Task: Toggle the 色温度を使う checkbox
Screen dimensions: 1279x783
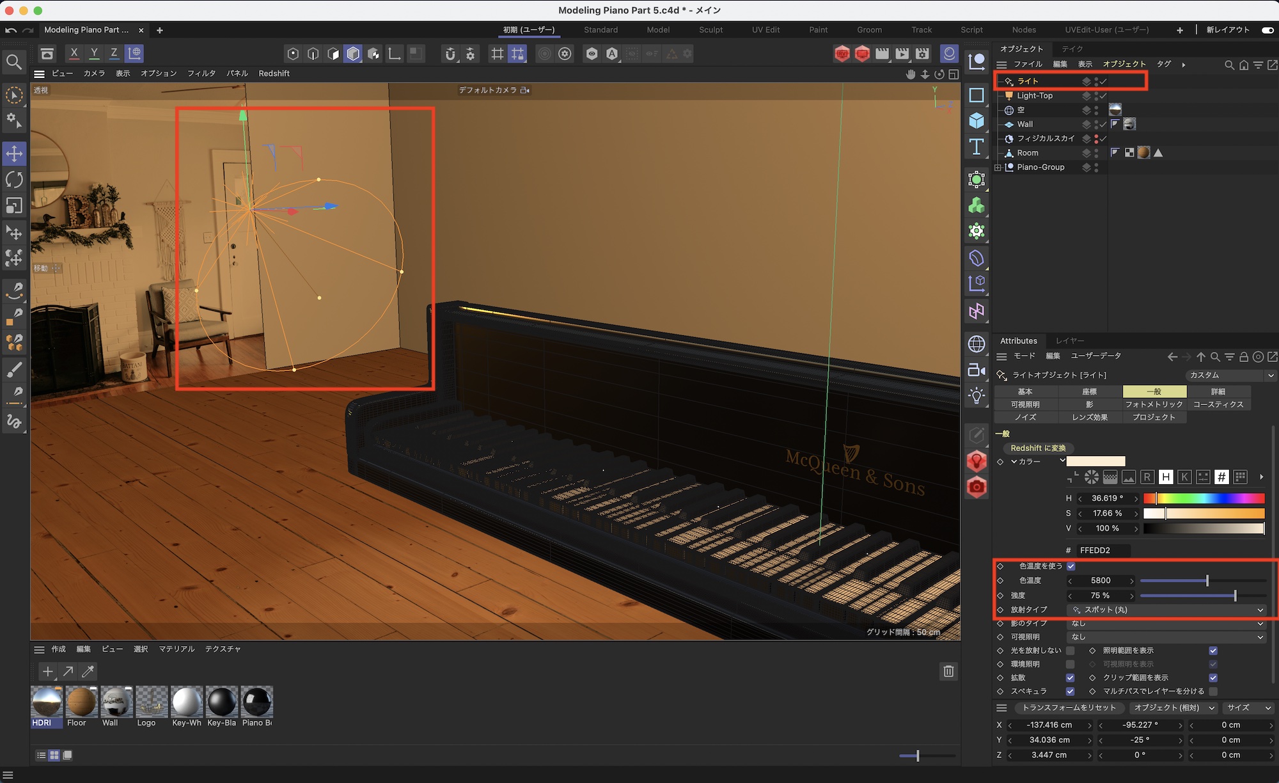Action: [1071, 566]
